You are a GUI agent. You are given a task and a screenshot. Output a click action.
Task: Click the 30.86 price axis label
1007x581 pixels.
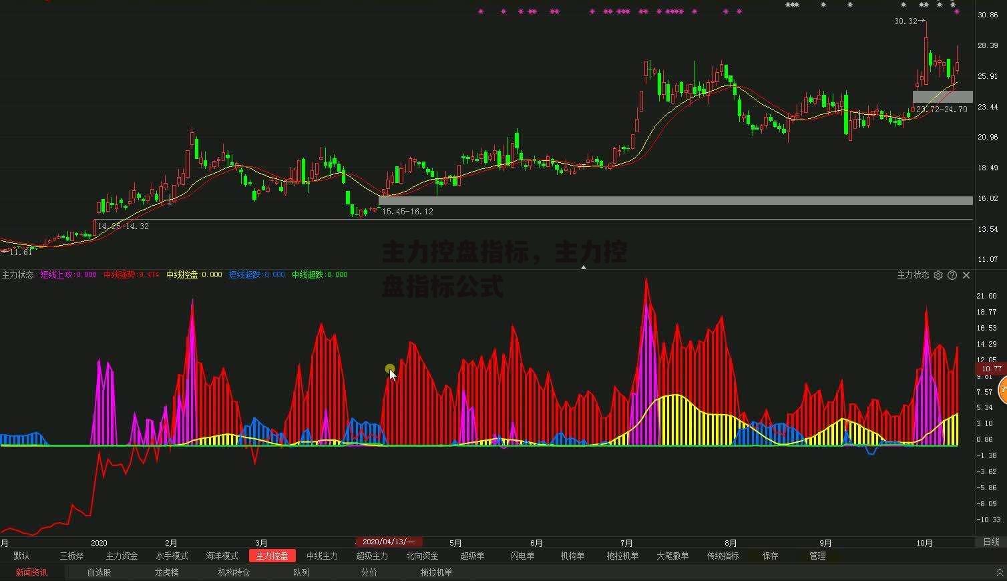pyautogui.click(x=988, y=15)
